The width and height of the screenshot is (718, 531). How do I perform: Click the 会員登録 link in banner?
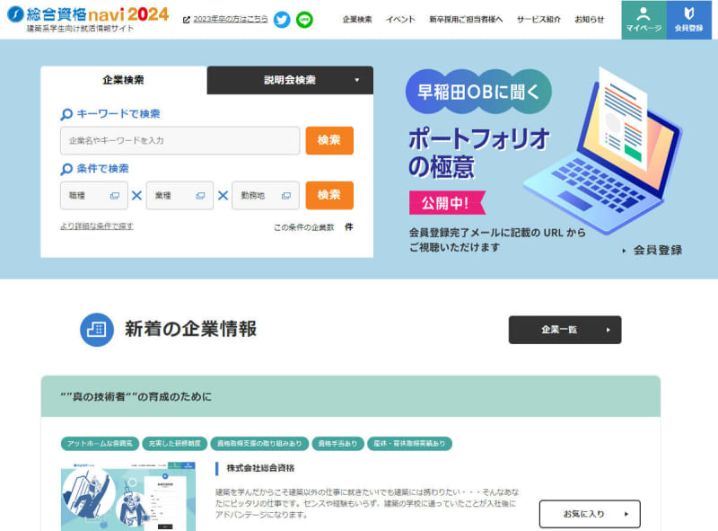(x=653, y=251)
